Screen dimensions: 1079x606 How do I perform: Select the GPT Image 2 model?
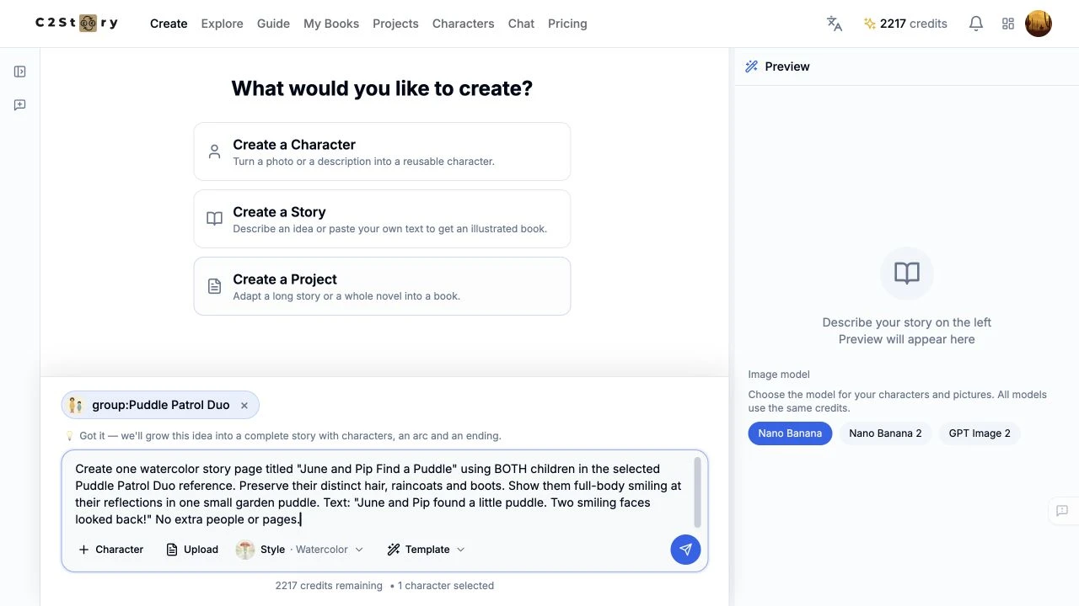click(x=980, y=433)
